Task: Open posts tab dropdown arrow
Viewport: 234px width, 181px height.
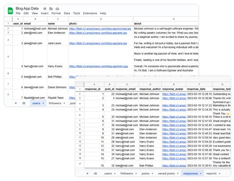Action: tap(153, 174)
